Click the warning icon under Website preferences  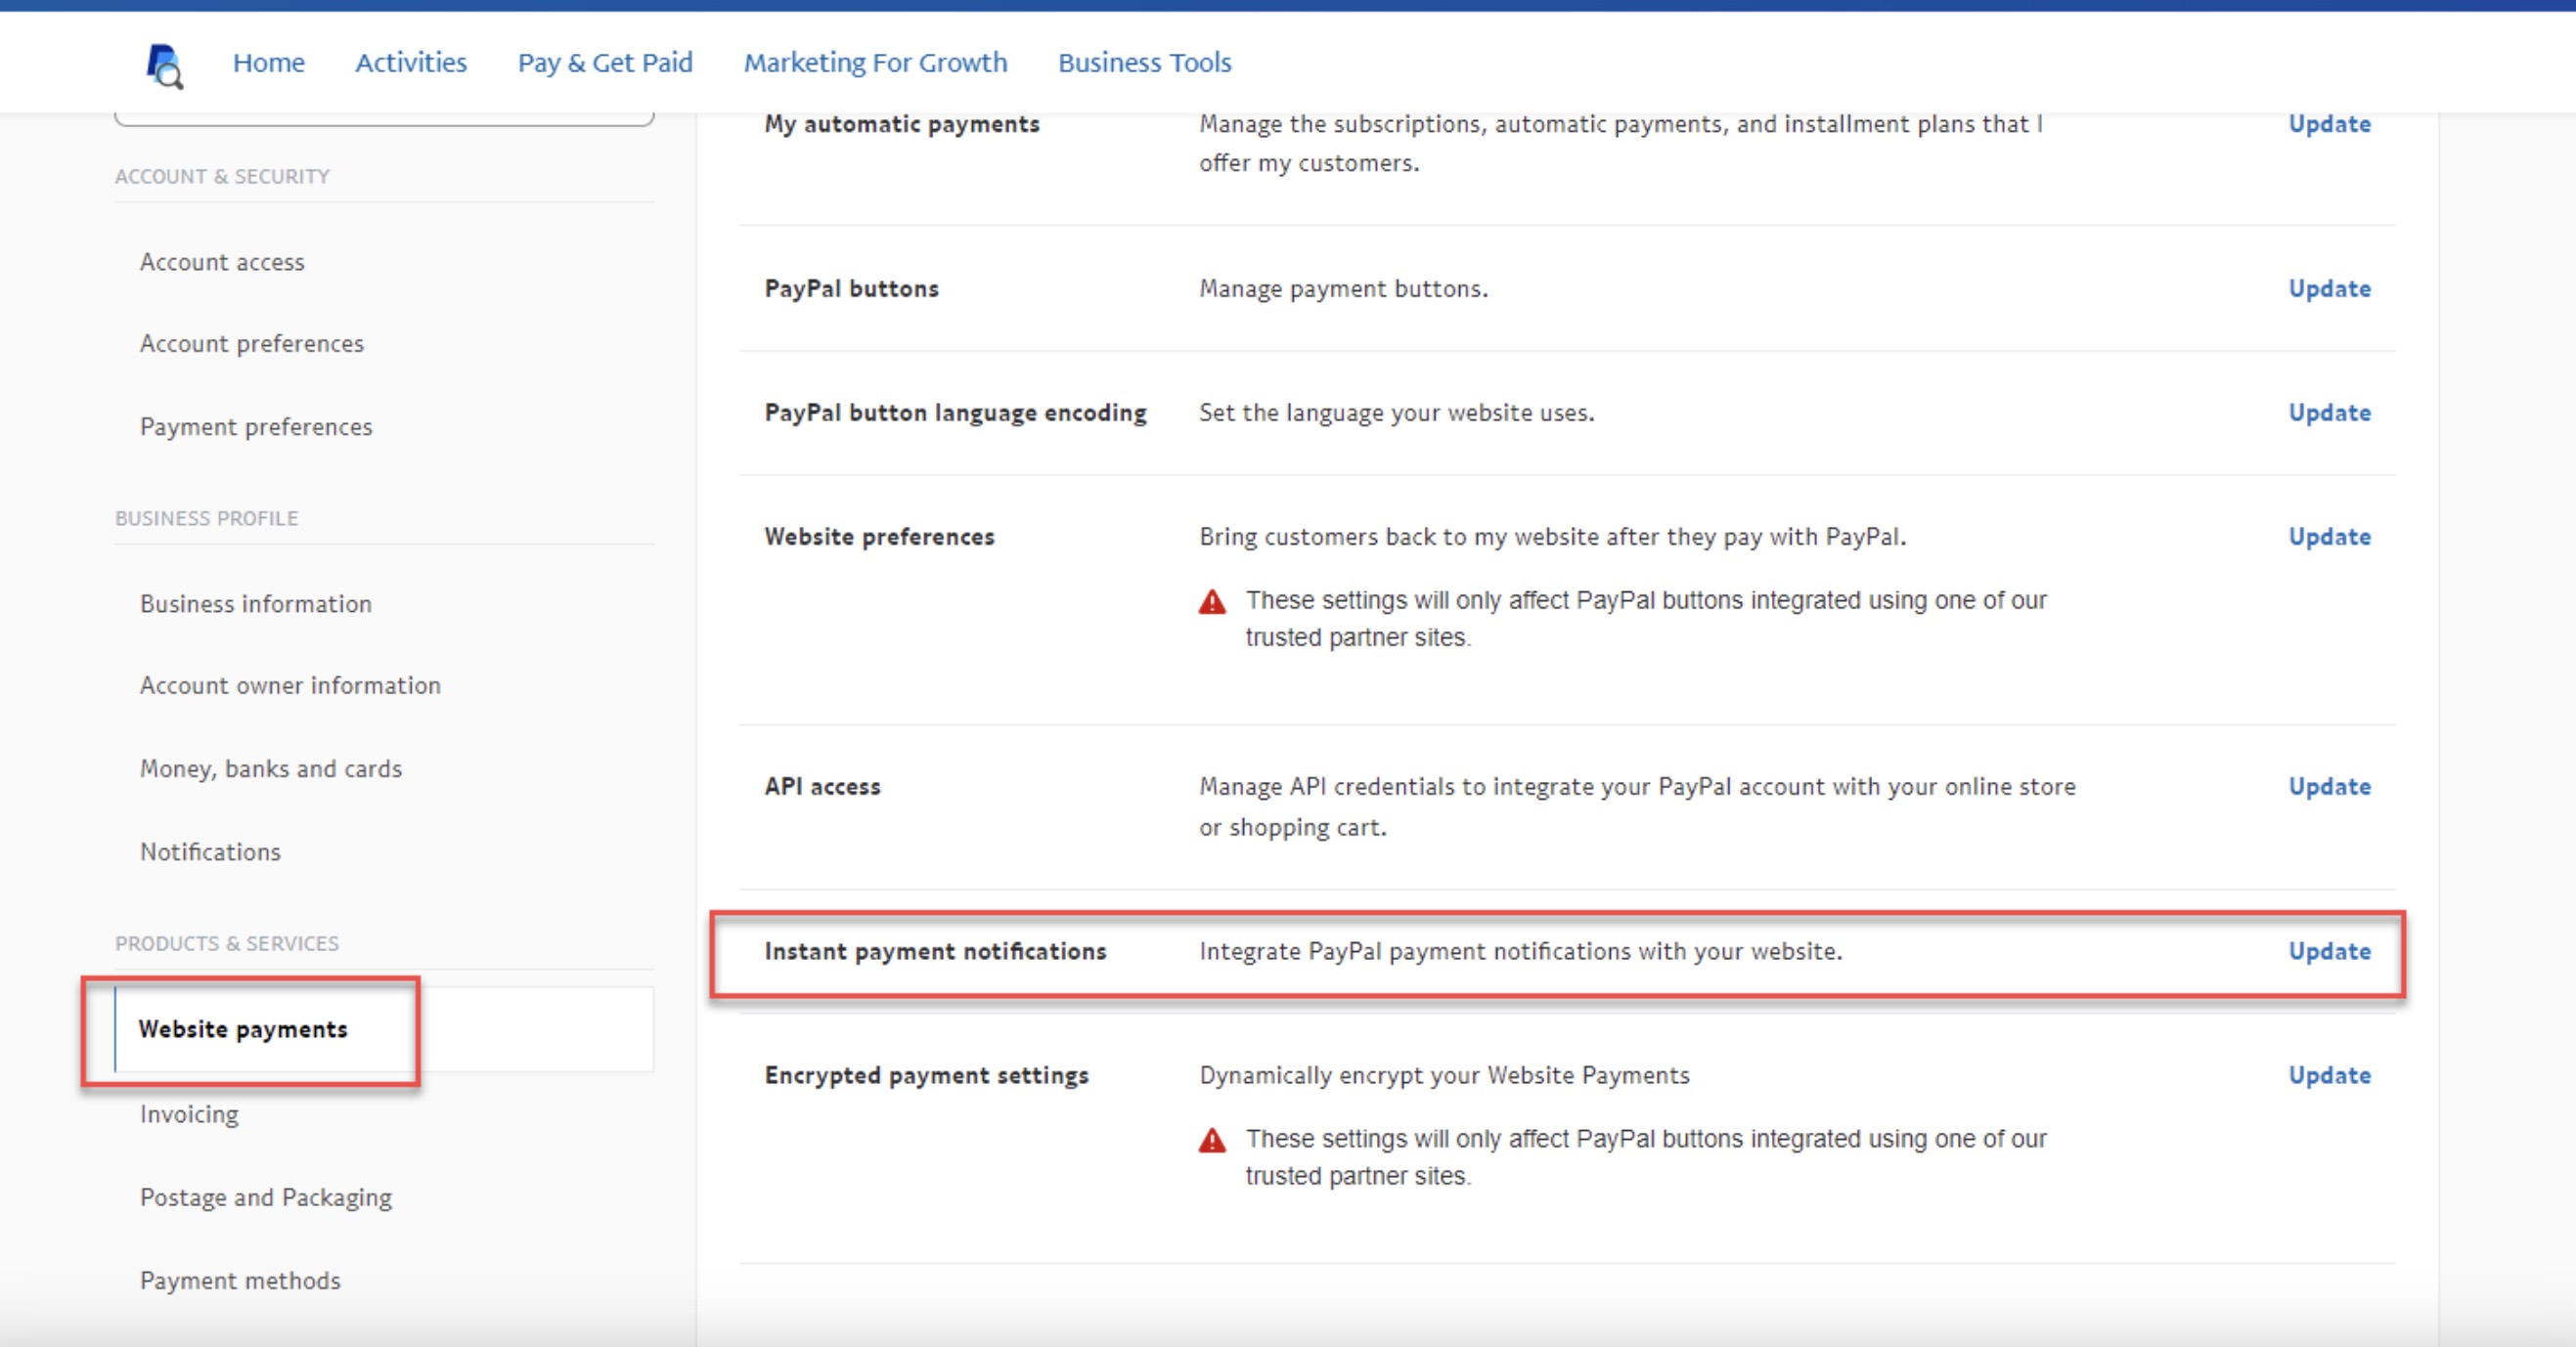(1212, 601)
